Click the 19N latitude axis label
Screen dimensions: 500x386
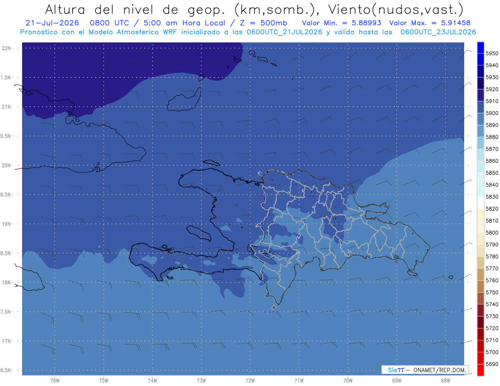coord(6,224)
